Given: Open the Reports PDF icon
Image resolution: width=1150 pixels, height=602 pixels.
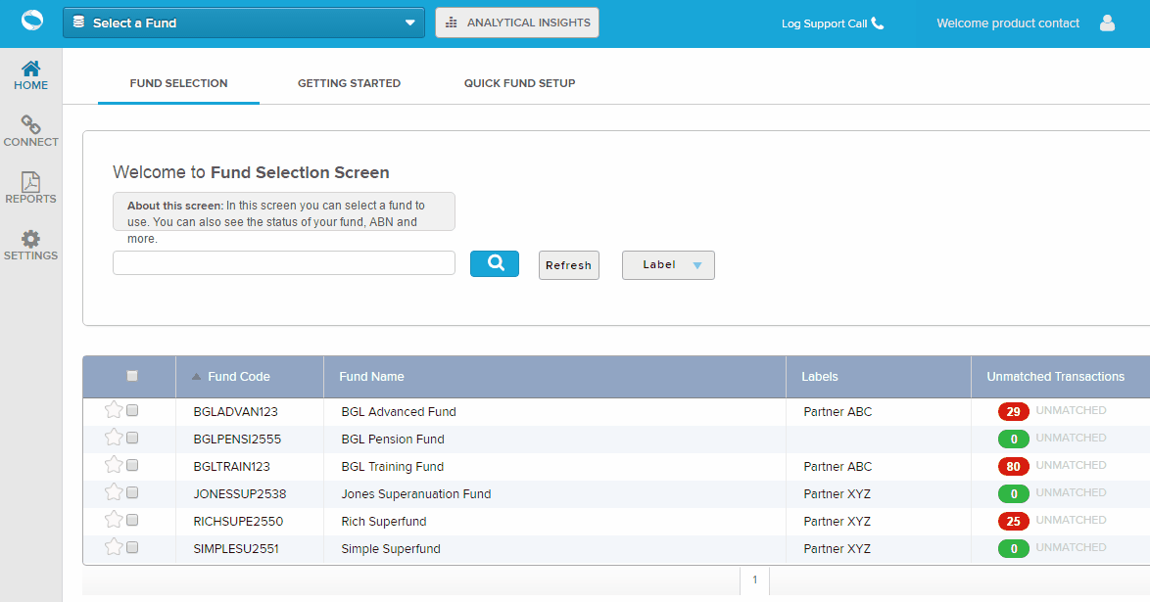Looking at the screenshot, I should 31,183.
